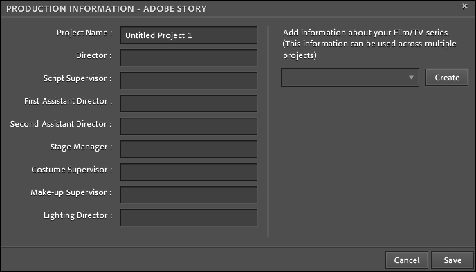Click the 'Make-up Supervisor :' label
Image resolution: width=476 pixels, height=272 pixels.
tap(71, 192)
